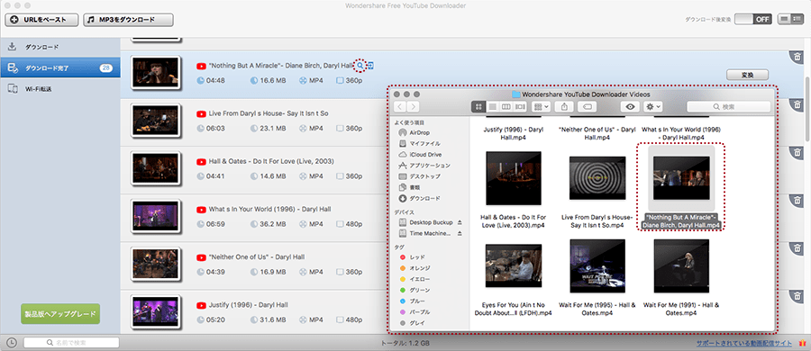Click the MP3をダウンロード button
Viewport: 811px width, 351px height.
(x=128, y=20)
